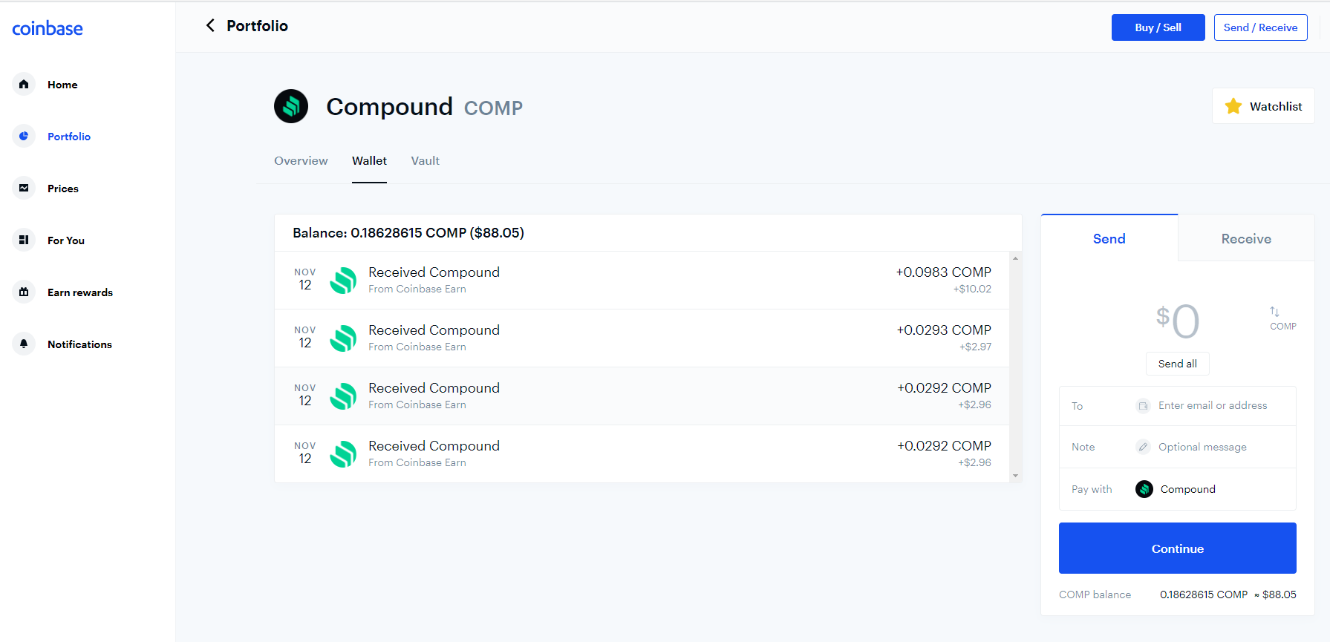
Task: Open the Prices chart icon
Action: coord(24,188)
